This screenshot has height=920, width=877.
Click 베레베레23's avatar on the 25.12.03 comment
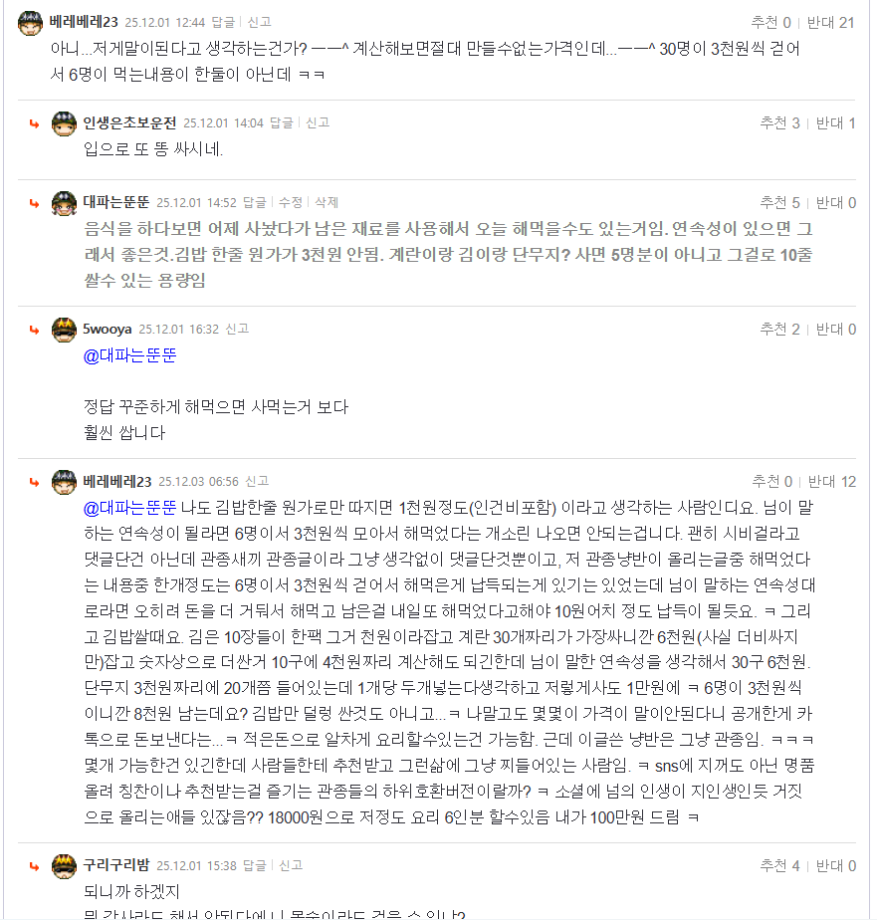[x=64, y=482]
